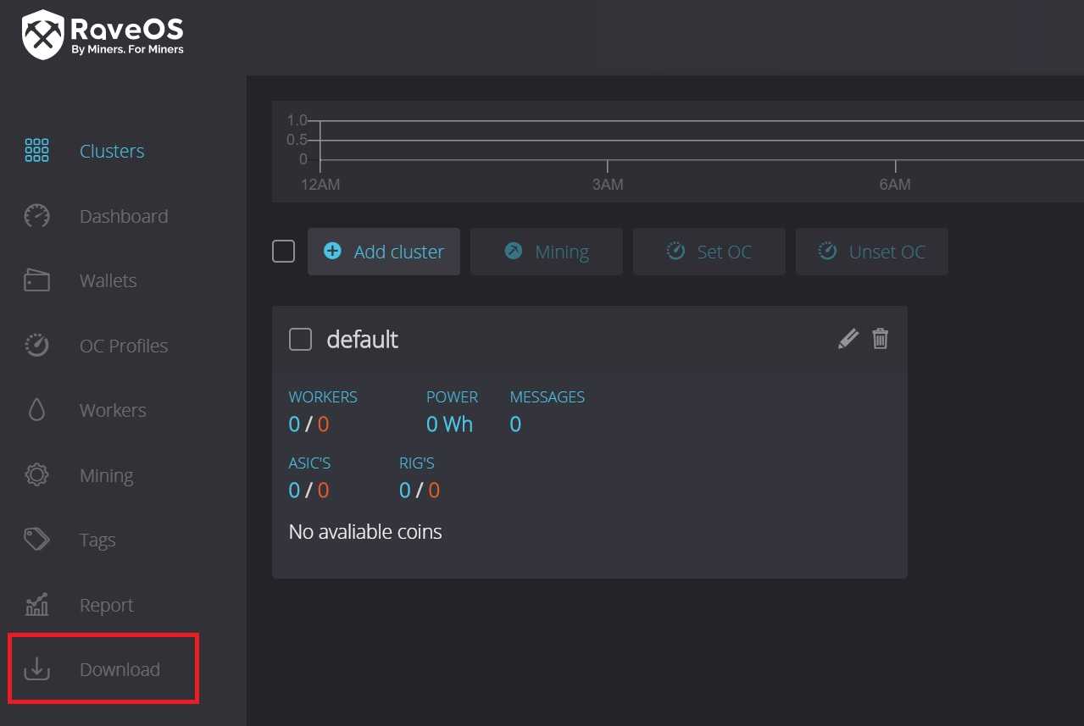Open the OC Profiles menu item
The width and height of the screenshot is (1084, 726).
(123, 346)
